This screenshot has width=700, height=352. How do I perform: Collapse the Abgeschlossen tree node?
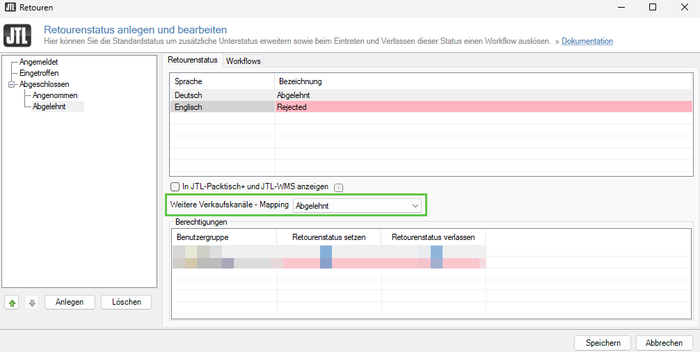[x=11, y=84]
